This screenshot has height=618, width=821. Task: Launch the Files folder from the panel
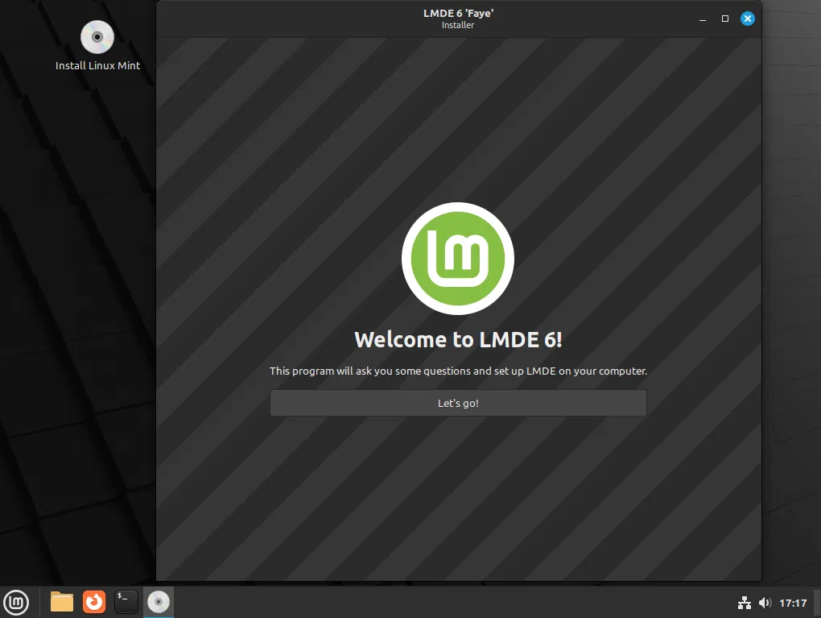pos(62,602)
